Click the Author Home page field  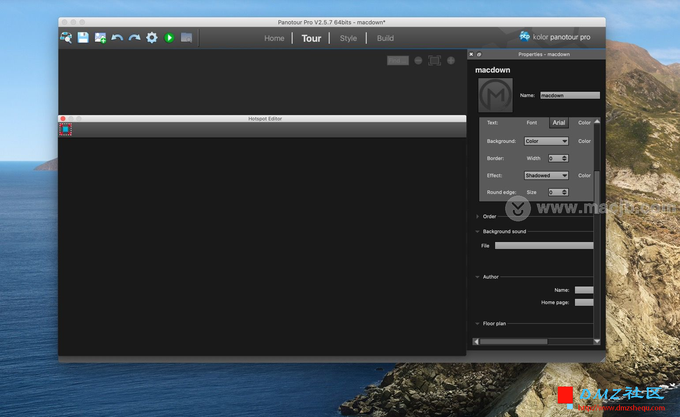[x=584, y=302]
